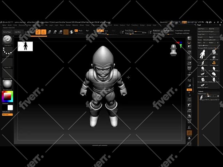The width and height of the screenshot is (223, 167).
Task: Toggle Line Fill PolyF on right shelf
Action: (189, 122)
